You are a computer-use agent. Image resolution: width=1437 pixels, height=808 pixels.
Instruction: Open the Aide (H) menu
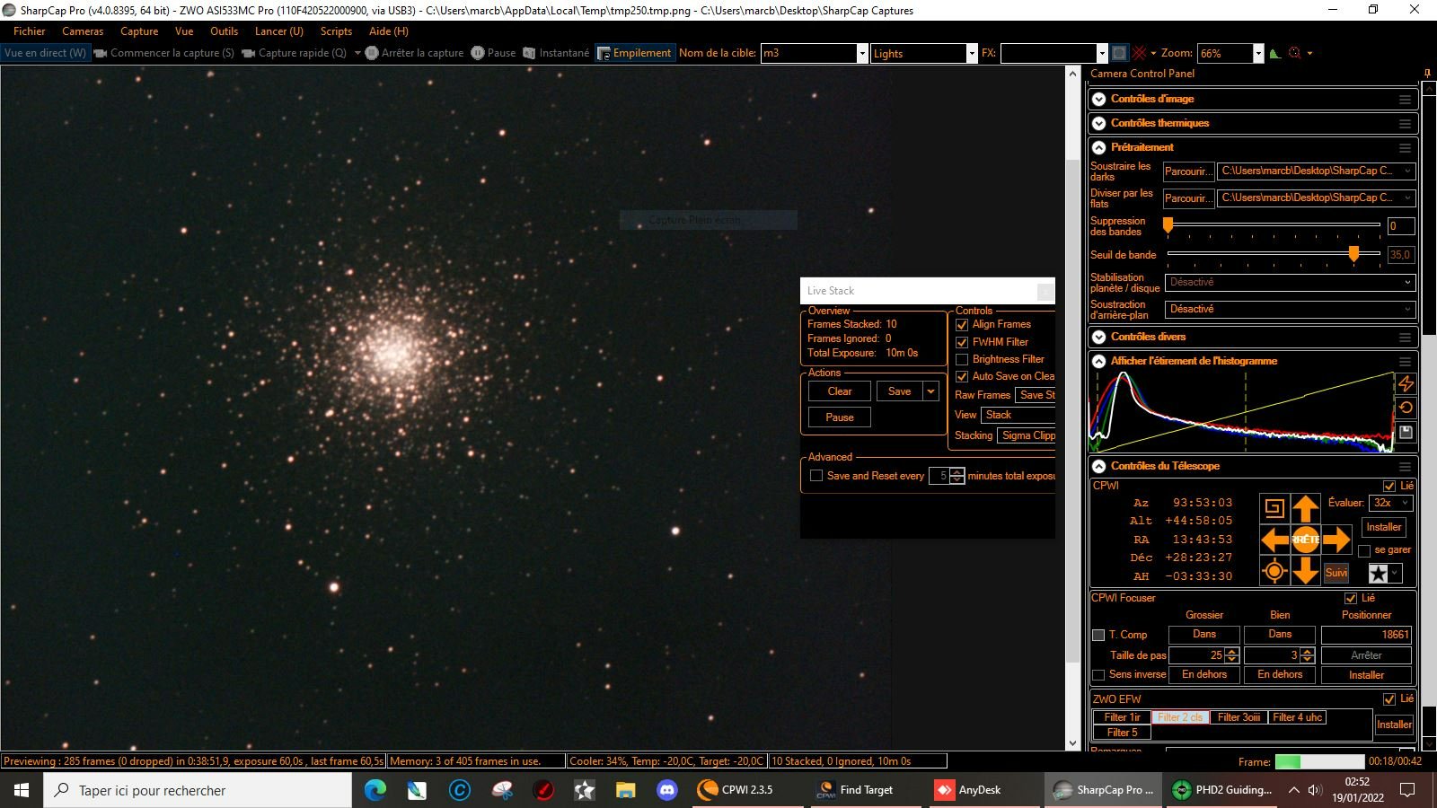(388, 31)
